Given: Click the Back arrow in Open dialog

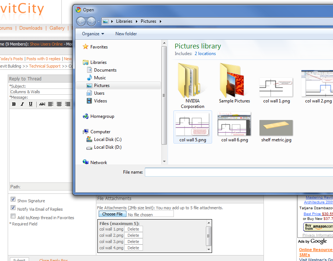Looking at the screenshot, I should click(81, 21).
